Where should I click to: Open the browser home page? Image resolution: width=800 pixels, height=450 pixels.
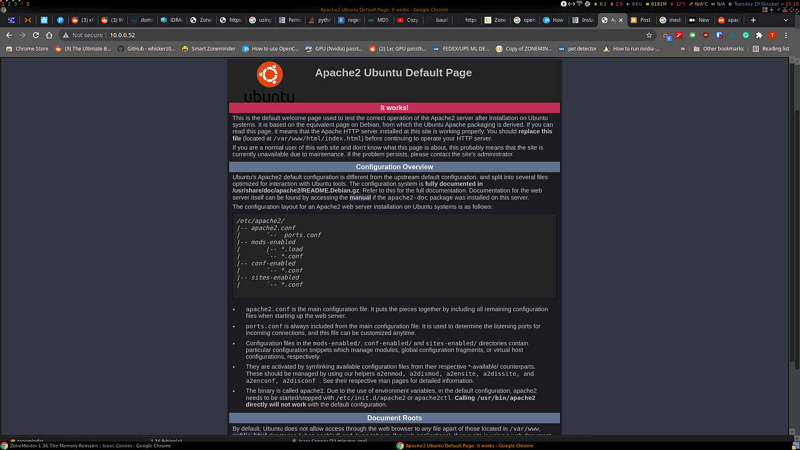pyautogui.click(x=49, y=35)
